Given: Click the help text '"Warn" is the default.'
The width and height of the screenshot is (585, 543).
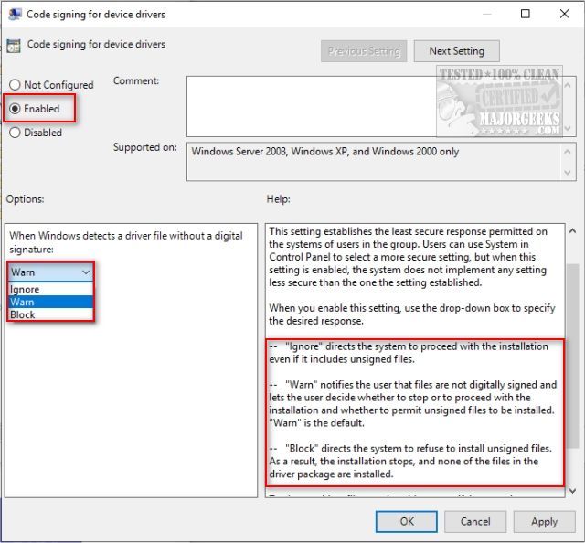Looking at the screenshot, I should tap(317, 423).
